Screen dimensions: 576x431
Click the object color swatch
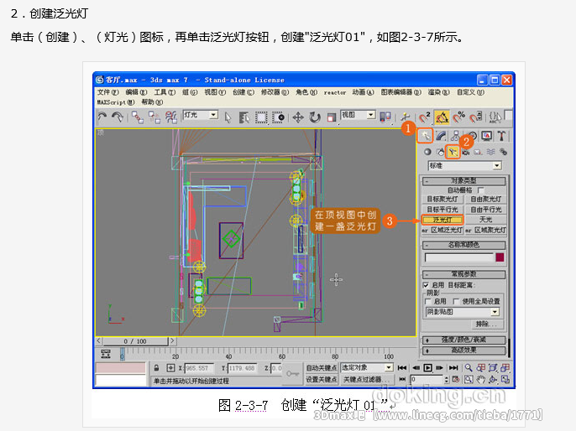(500, 257)
